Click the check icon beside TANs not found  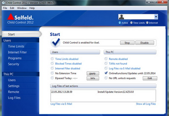[106, 63]
